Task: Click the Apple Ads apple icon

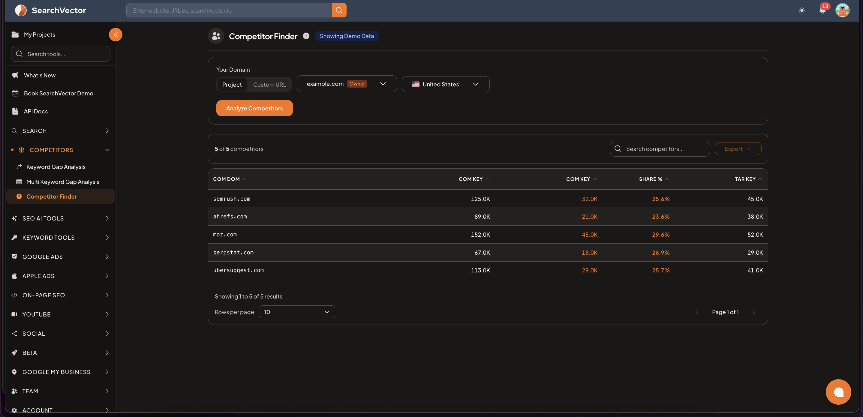Action: coord(14,276)
